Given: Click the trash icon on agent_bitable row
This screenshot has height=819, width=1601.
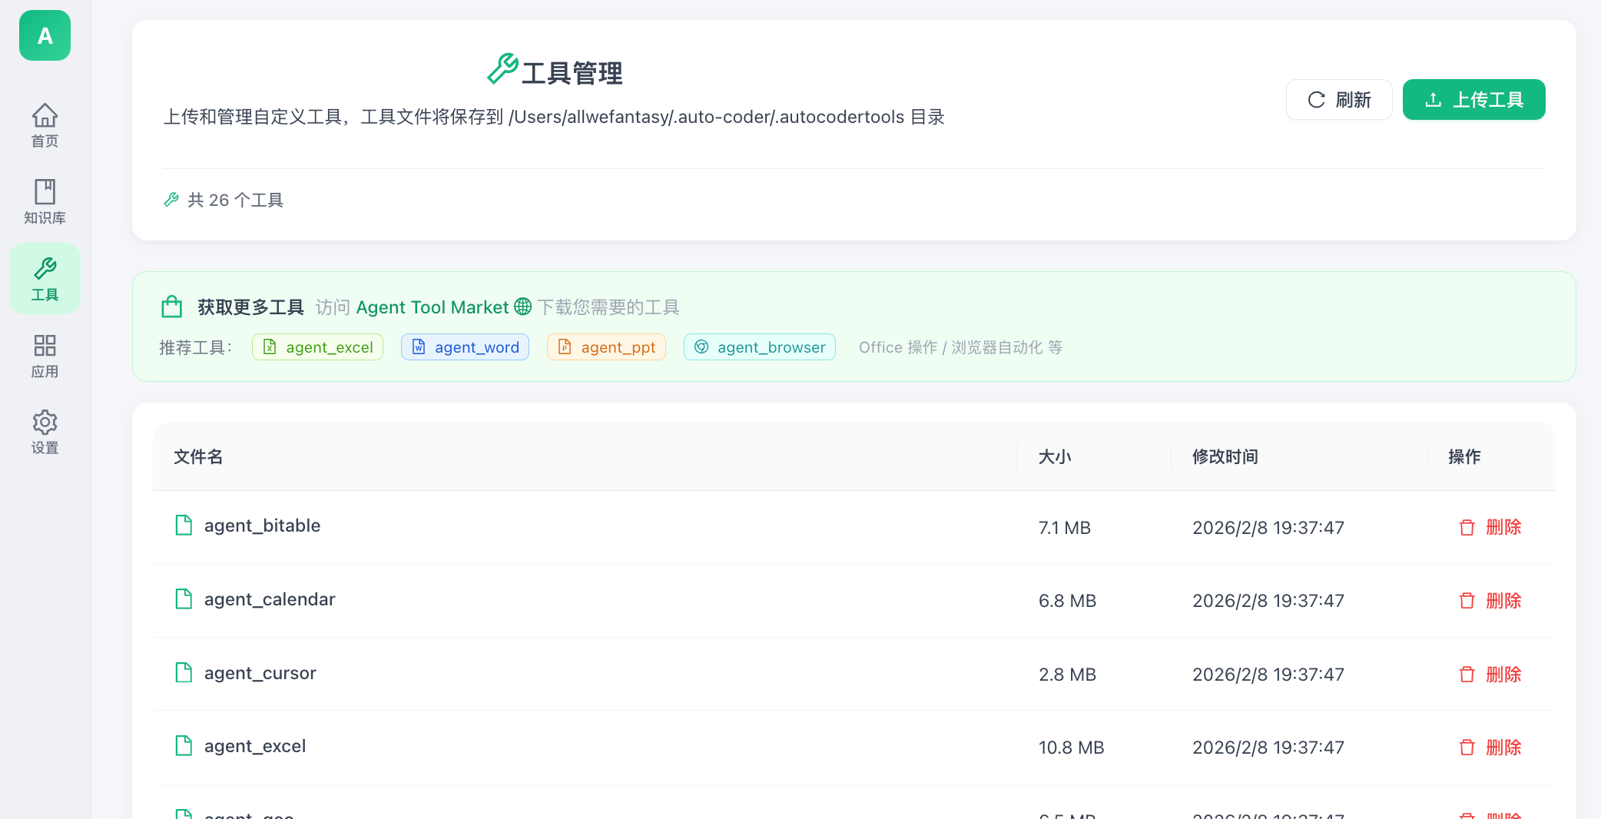Looking at the screenshot, I should click(x=1467, y=527).
